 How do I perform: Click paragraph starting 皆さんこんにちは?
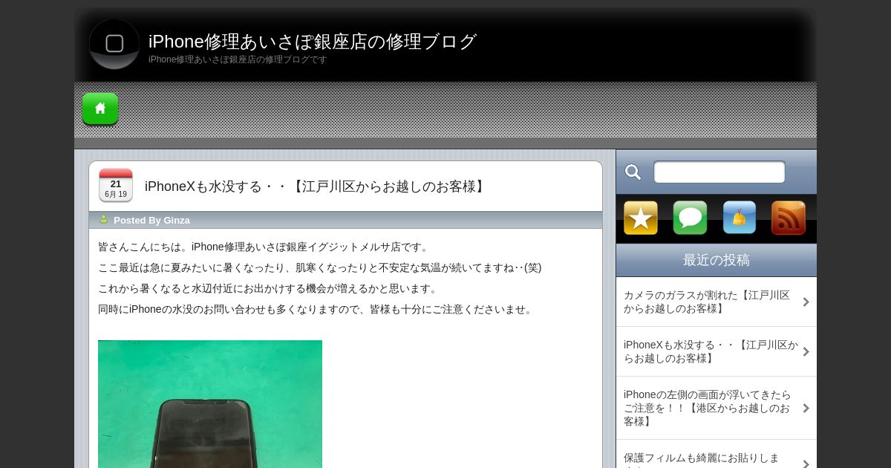[x=265, y=247]
